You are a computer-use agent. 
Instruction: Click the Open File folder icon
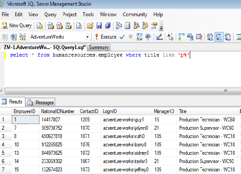[90, 25]
